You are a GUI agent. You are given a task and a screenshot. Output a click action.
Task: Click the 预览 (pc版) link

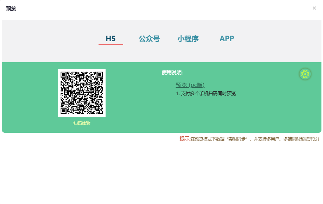(190, 85)
